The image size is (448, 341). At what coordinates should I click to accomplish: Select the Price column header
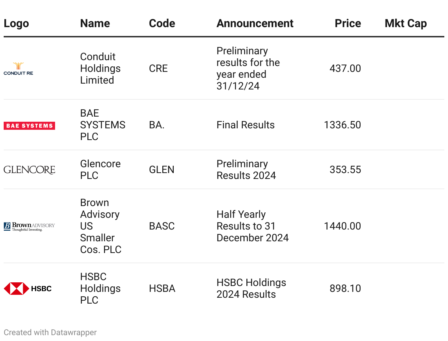pos(348,23)
